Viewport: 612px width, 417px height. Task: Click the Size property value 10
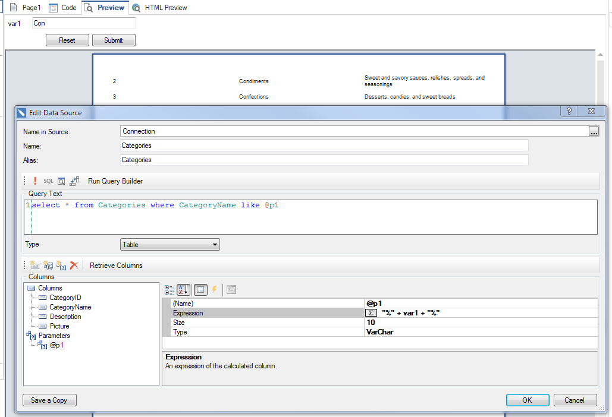(371, 323)
